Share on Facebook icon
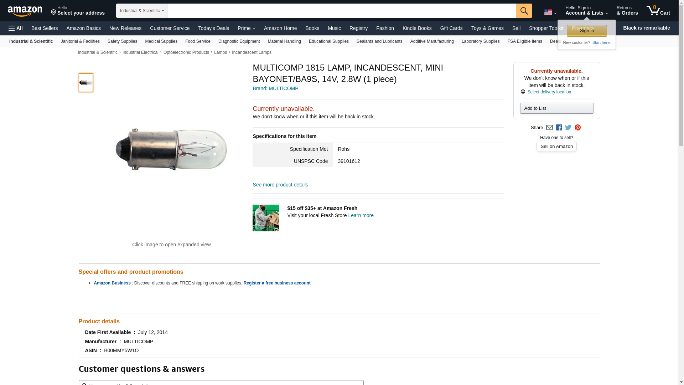The image size is (684, 385). (559, 128)
